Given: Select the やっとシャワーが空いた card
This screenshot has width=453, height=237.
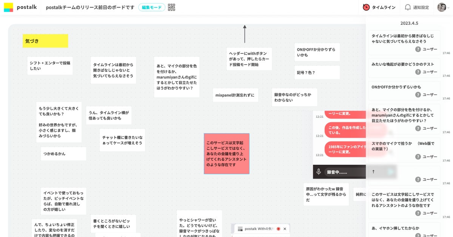Looking at the screenshot, I should click(x=199, y=223).
